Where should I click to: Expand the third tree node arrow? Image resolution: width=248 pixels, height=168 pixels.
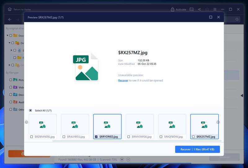pos(11,50)
